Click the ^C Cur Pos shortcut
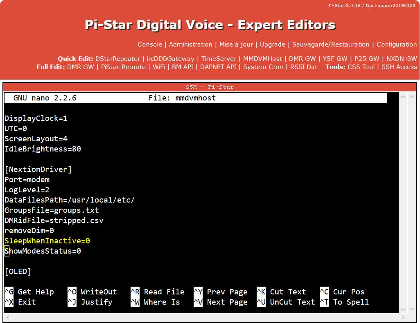Screen dimensions: 420x323 (342, 292)
